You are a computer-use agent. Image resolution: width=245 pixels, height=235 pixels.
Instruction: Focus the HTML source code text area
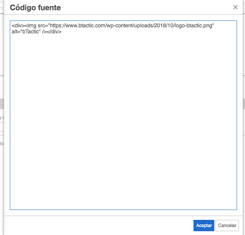(x=123, y=115)
